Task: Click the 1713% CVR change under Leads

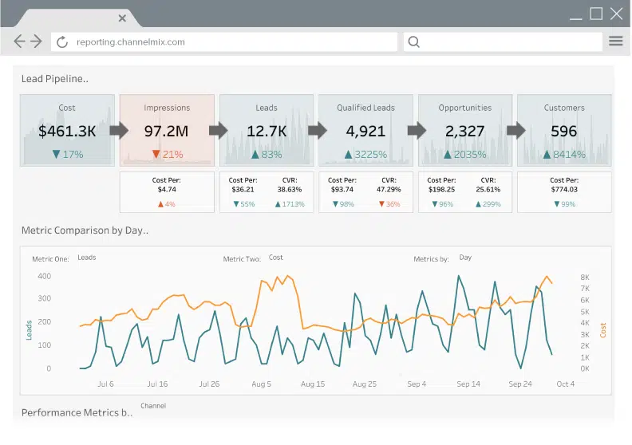Action: click(x=290, y=204)
